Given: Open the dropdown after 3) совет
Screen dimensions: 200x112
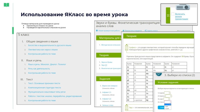Looking at the screenshot, I should [x=166, y=99].
